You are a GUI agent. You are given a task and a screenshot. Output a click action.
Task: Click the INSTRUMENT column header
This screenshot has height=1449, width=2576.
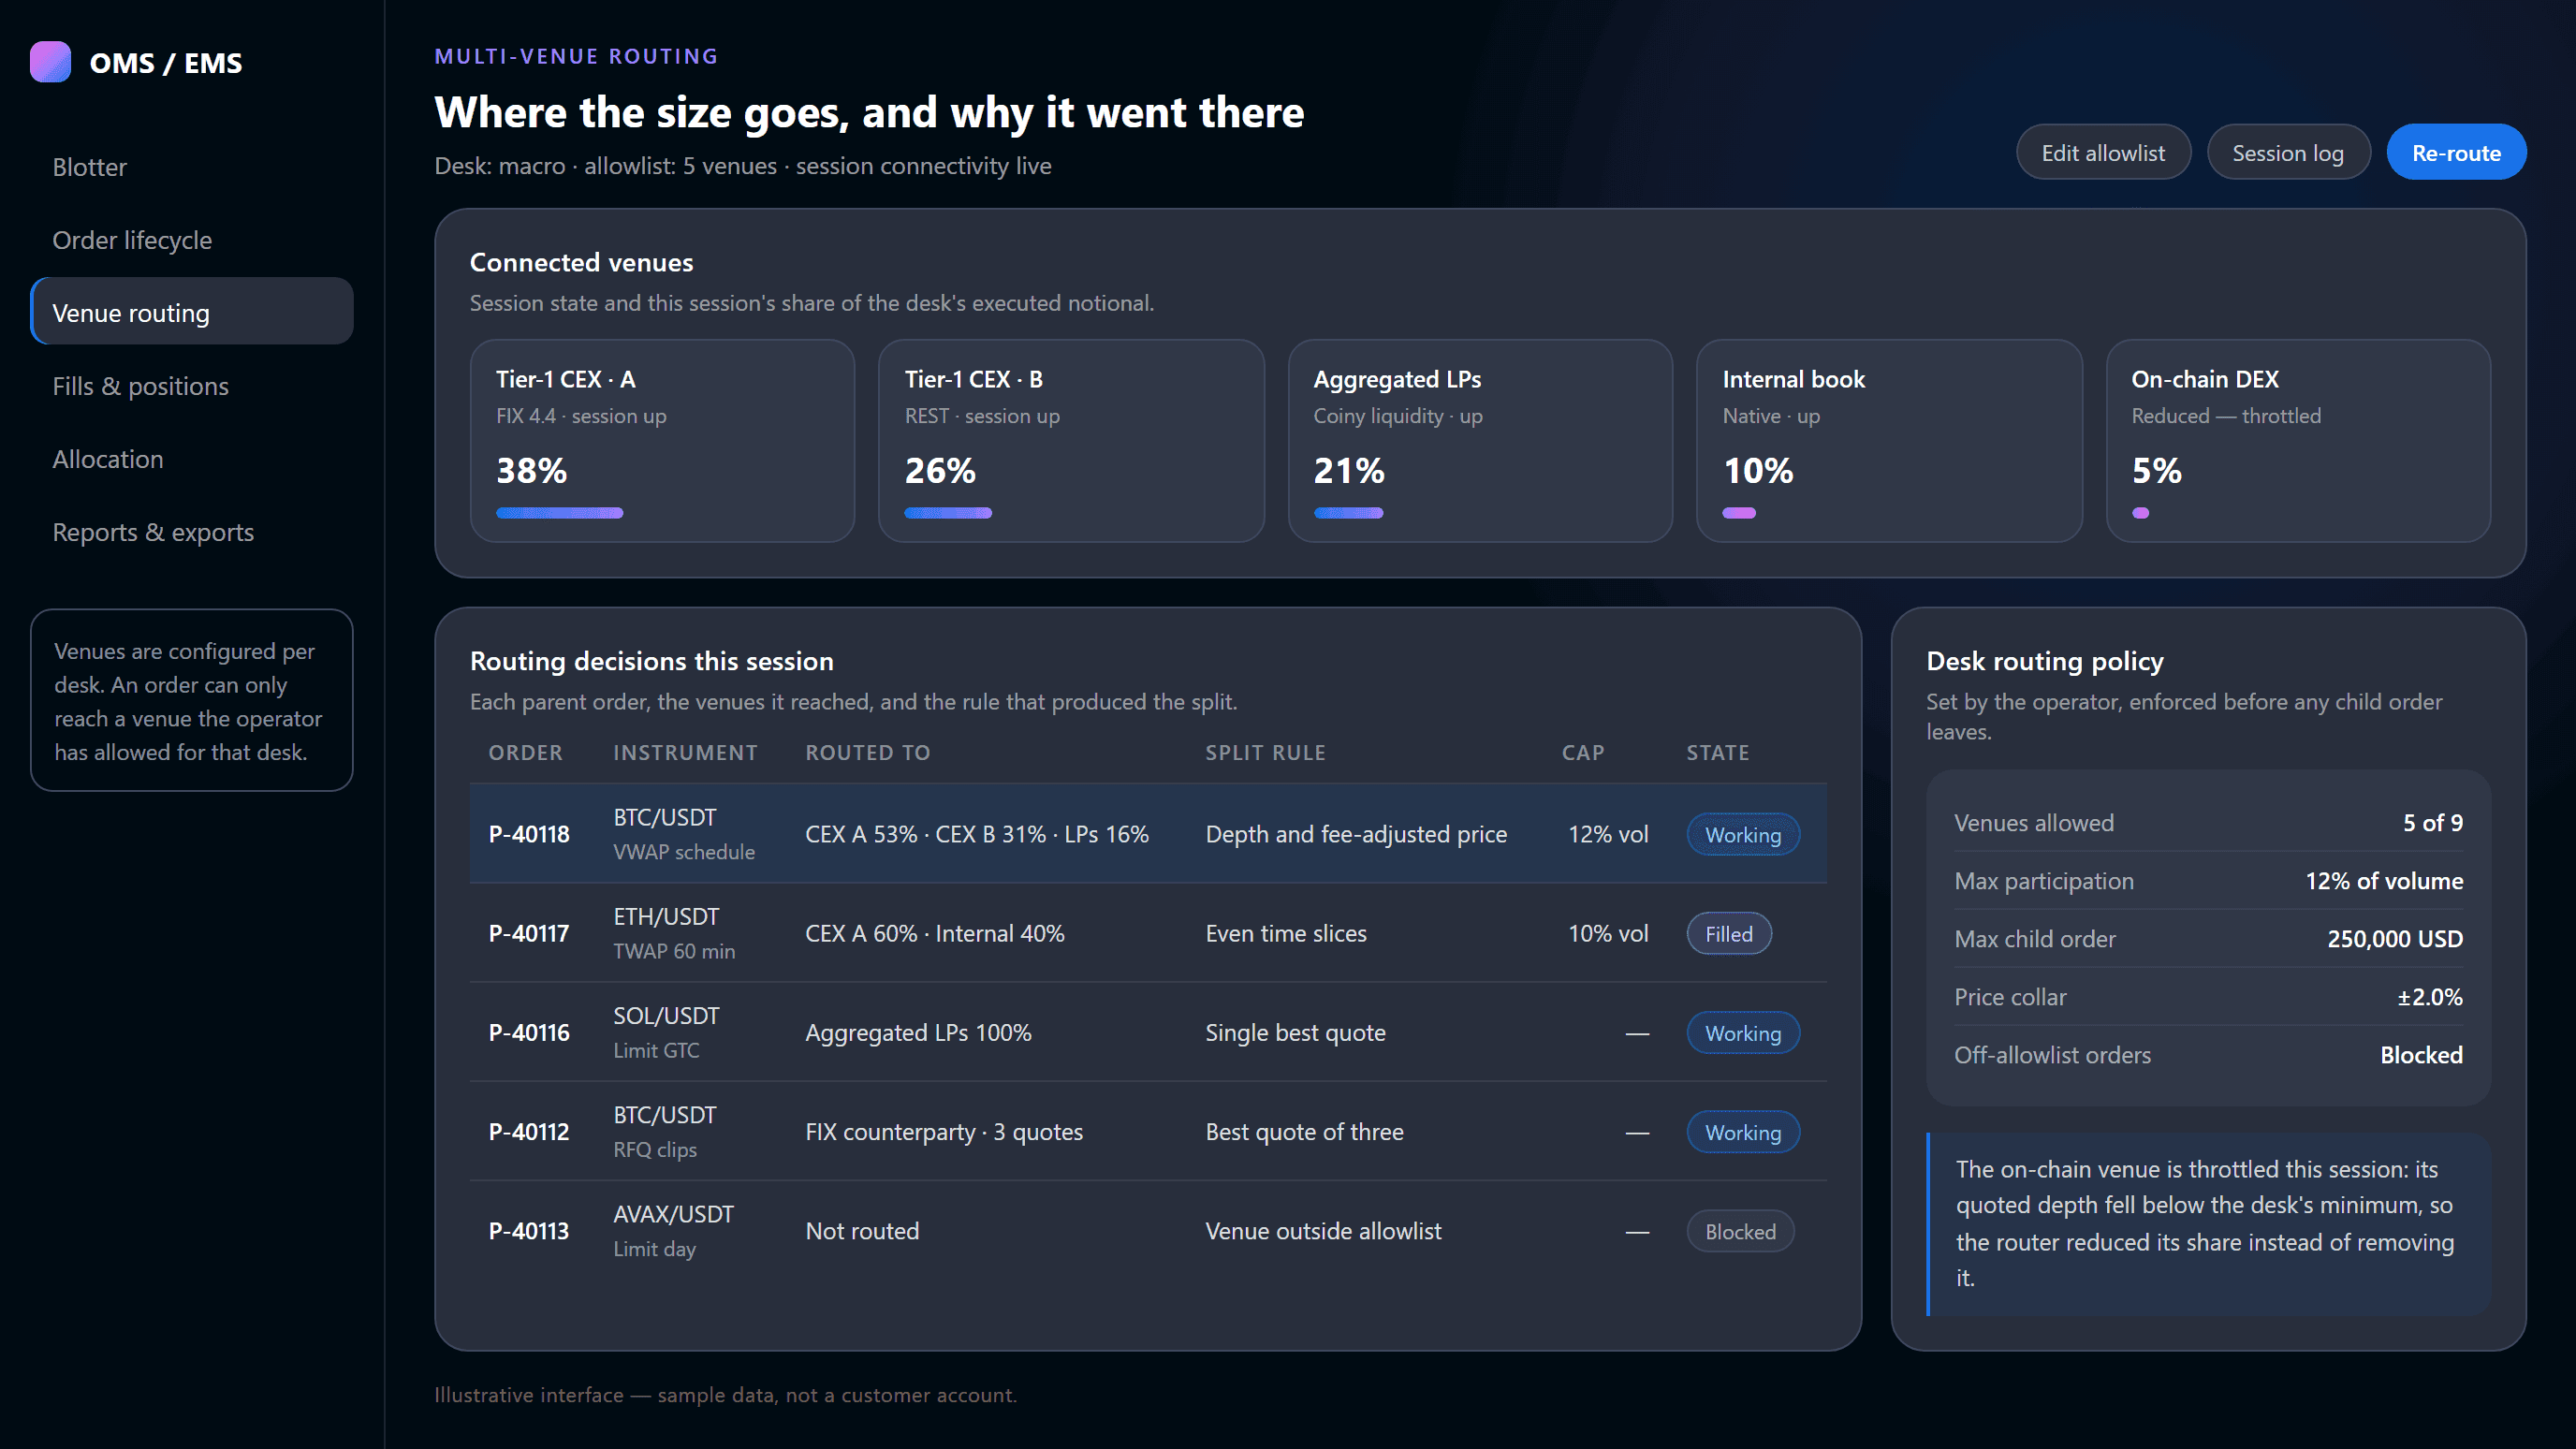coord(685,752)
